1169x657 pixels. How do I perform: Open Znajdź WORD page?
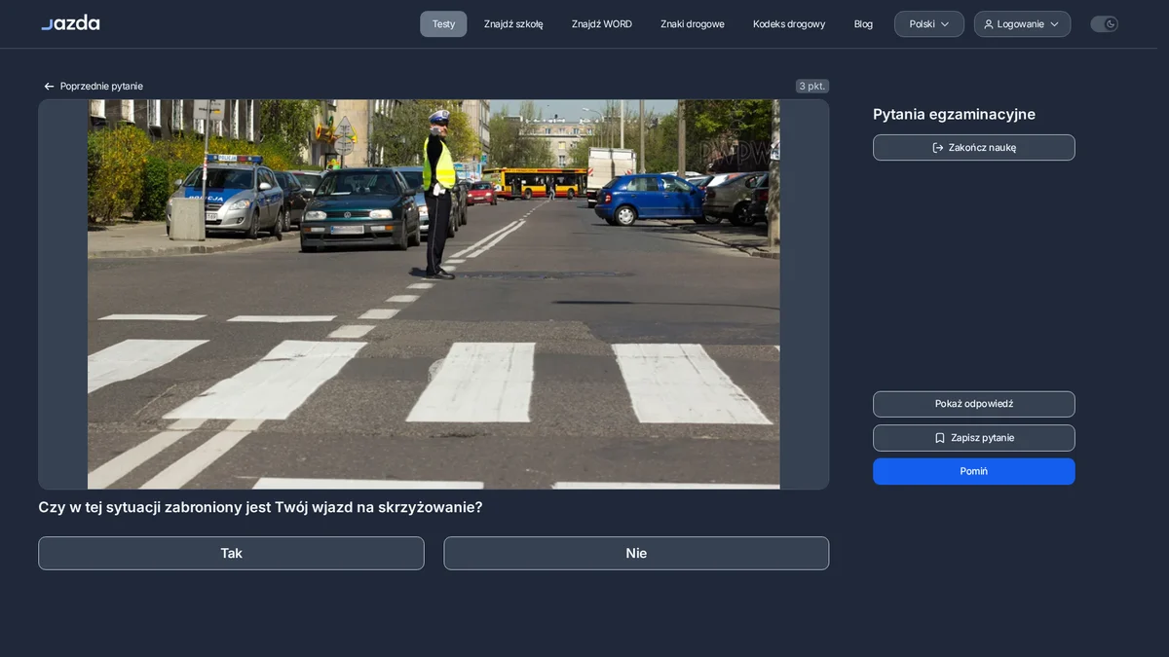click(x=602, y=24)
